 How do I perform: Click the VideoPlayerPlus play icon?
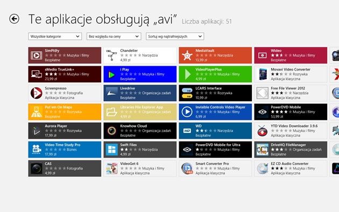coord(187,74)
